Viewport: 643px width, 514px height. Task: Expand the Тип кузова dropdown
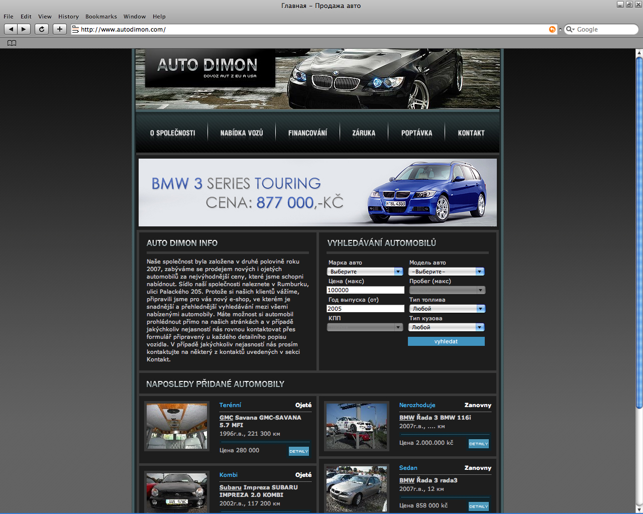coord(447,327)
